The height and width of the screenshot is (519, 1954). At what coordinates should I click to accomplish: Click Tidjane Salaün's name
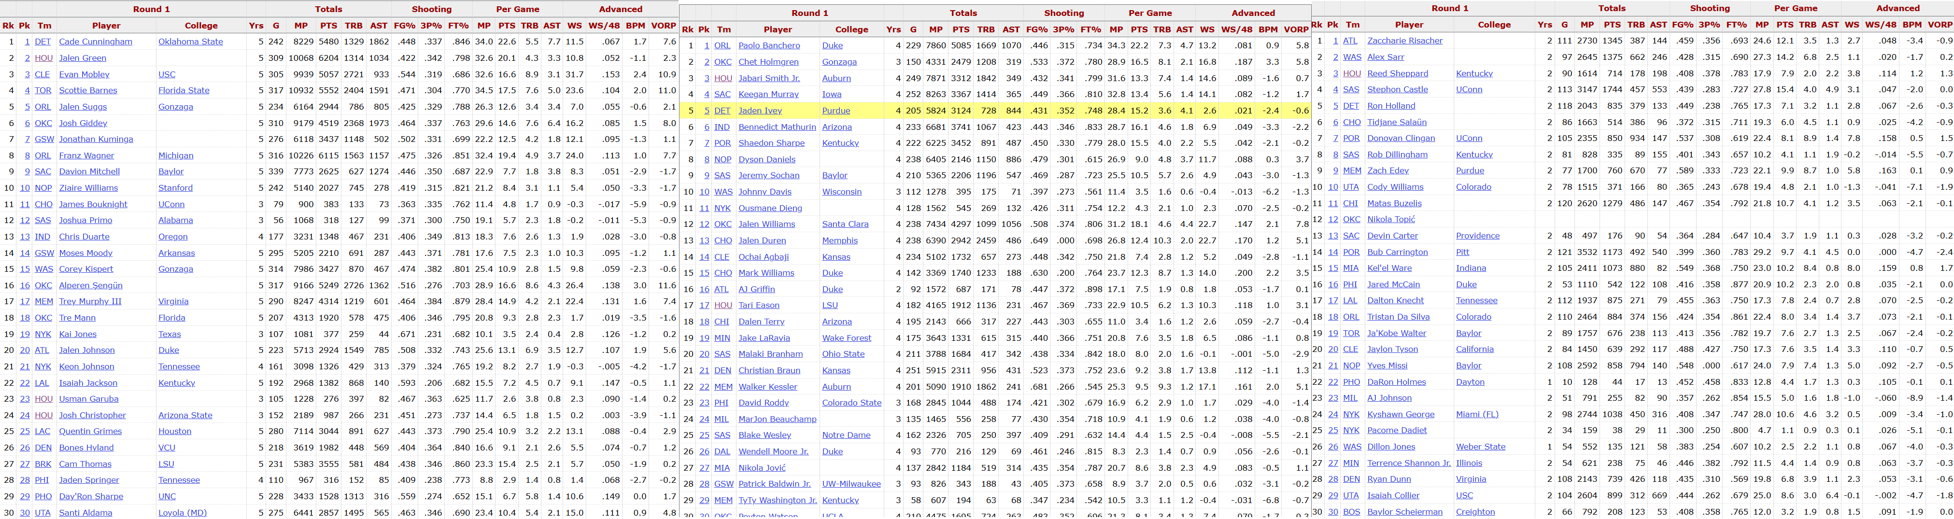(1397, 122)
